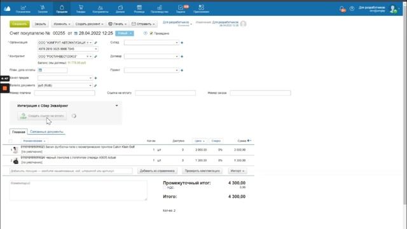Image resolution: width=407 pixels, height=229 pixels.
Task: Toggle select-all checkbox in positions header
Action: pos(10,141)
